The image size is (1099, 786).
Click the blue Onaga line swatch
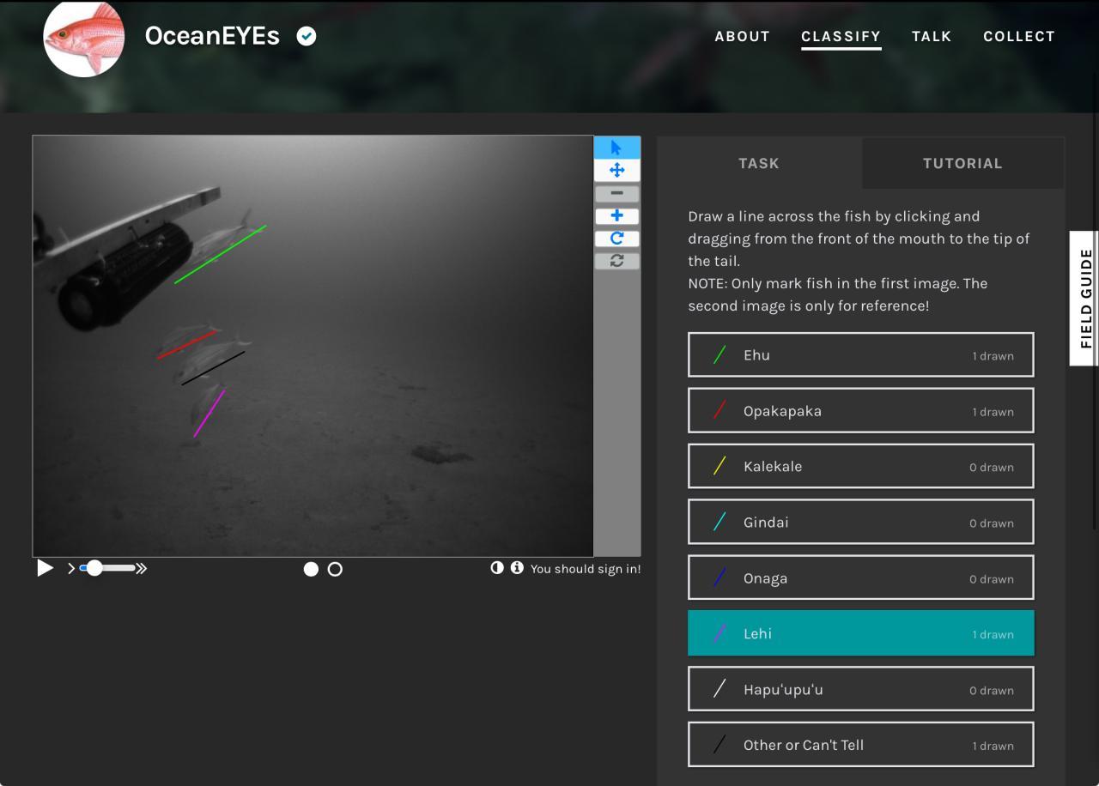click(x=720, y=577)
